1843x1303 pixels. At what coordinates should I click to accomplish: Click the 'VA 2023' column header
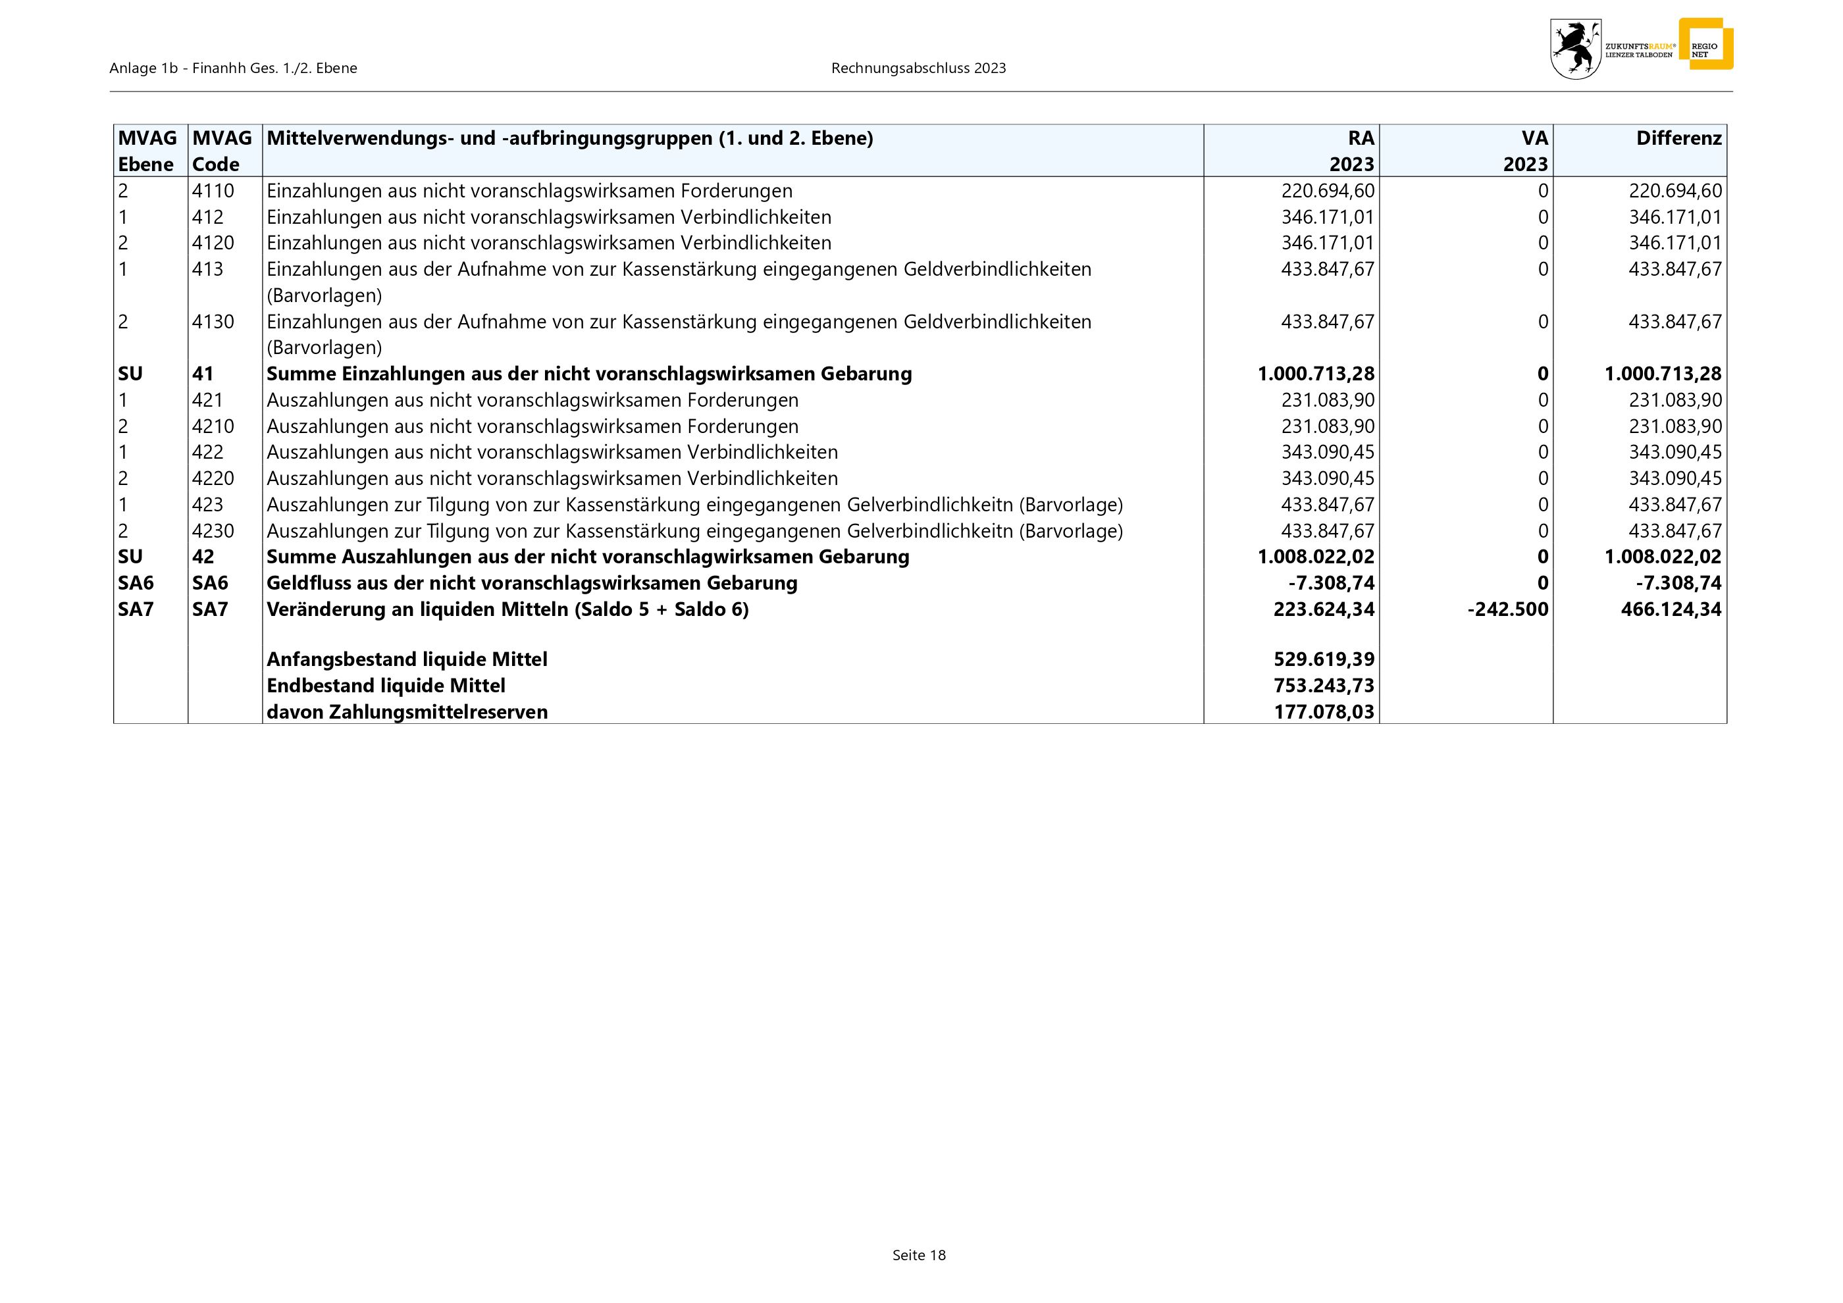pyautogui.click(x=1524, y=151)
